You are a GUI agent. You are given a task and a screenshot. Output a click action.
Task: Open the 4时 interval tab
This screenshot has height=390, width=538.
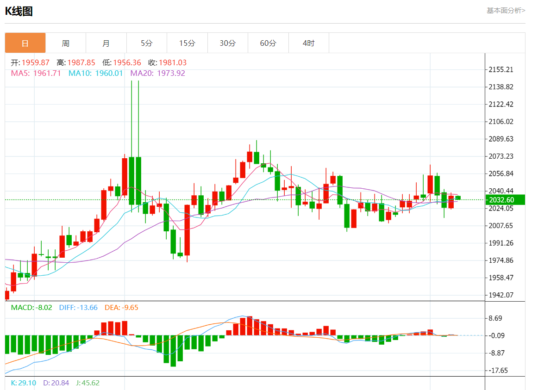pyautogui.click(x=308, y=43)
